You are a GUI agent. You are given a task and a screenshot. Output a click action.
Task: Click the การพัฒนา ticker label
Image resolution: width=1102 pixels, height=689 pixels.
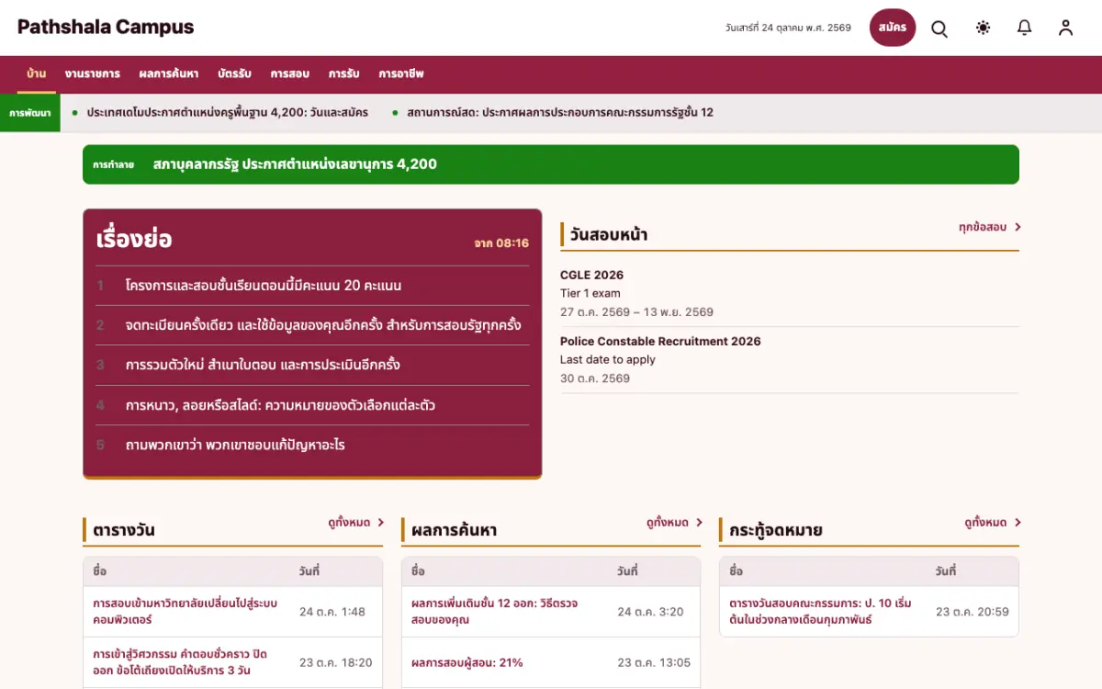point(30,113)
